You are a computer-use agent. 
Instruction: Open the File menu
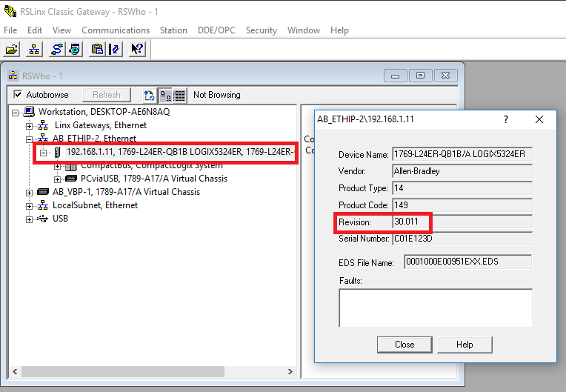pyautogui.click(x=10, y=30)
